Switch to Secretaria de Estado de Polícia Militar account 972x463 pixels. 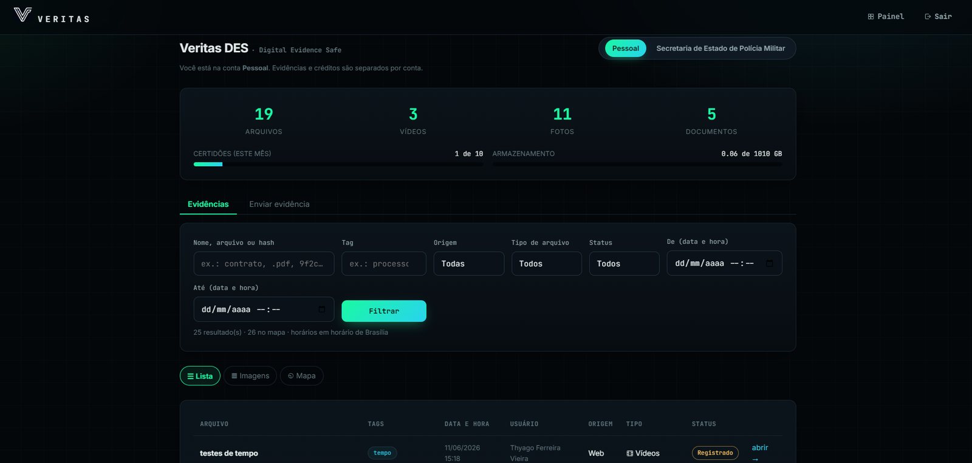(x=720, y=49)
